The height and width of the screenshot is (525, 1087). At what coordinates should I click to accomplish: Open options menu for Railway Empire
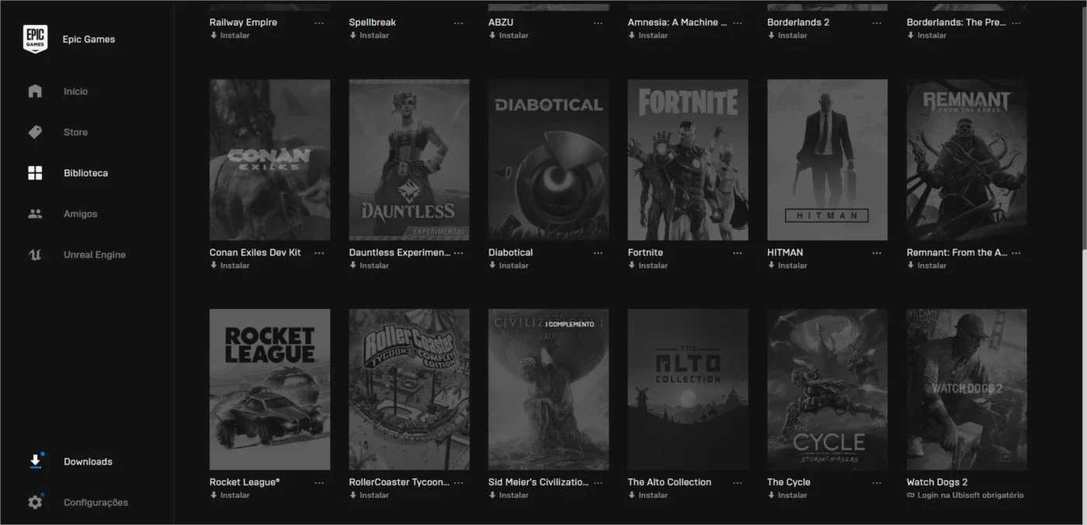[319, 23]
